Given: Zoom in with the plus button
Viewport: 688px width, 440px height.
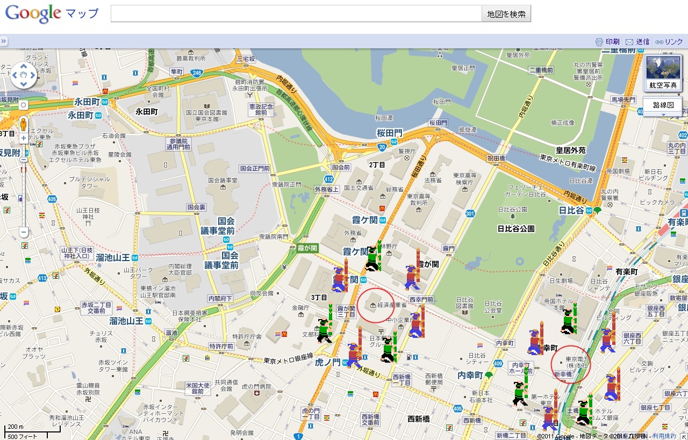Looking at the screenshot, I should (x=24, y=138).
